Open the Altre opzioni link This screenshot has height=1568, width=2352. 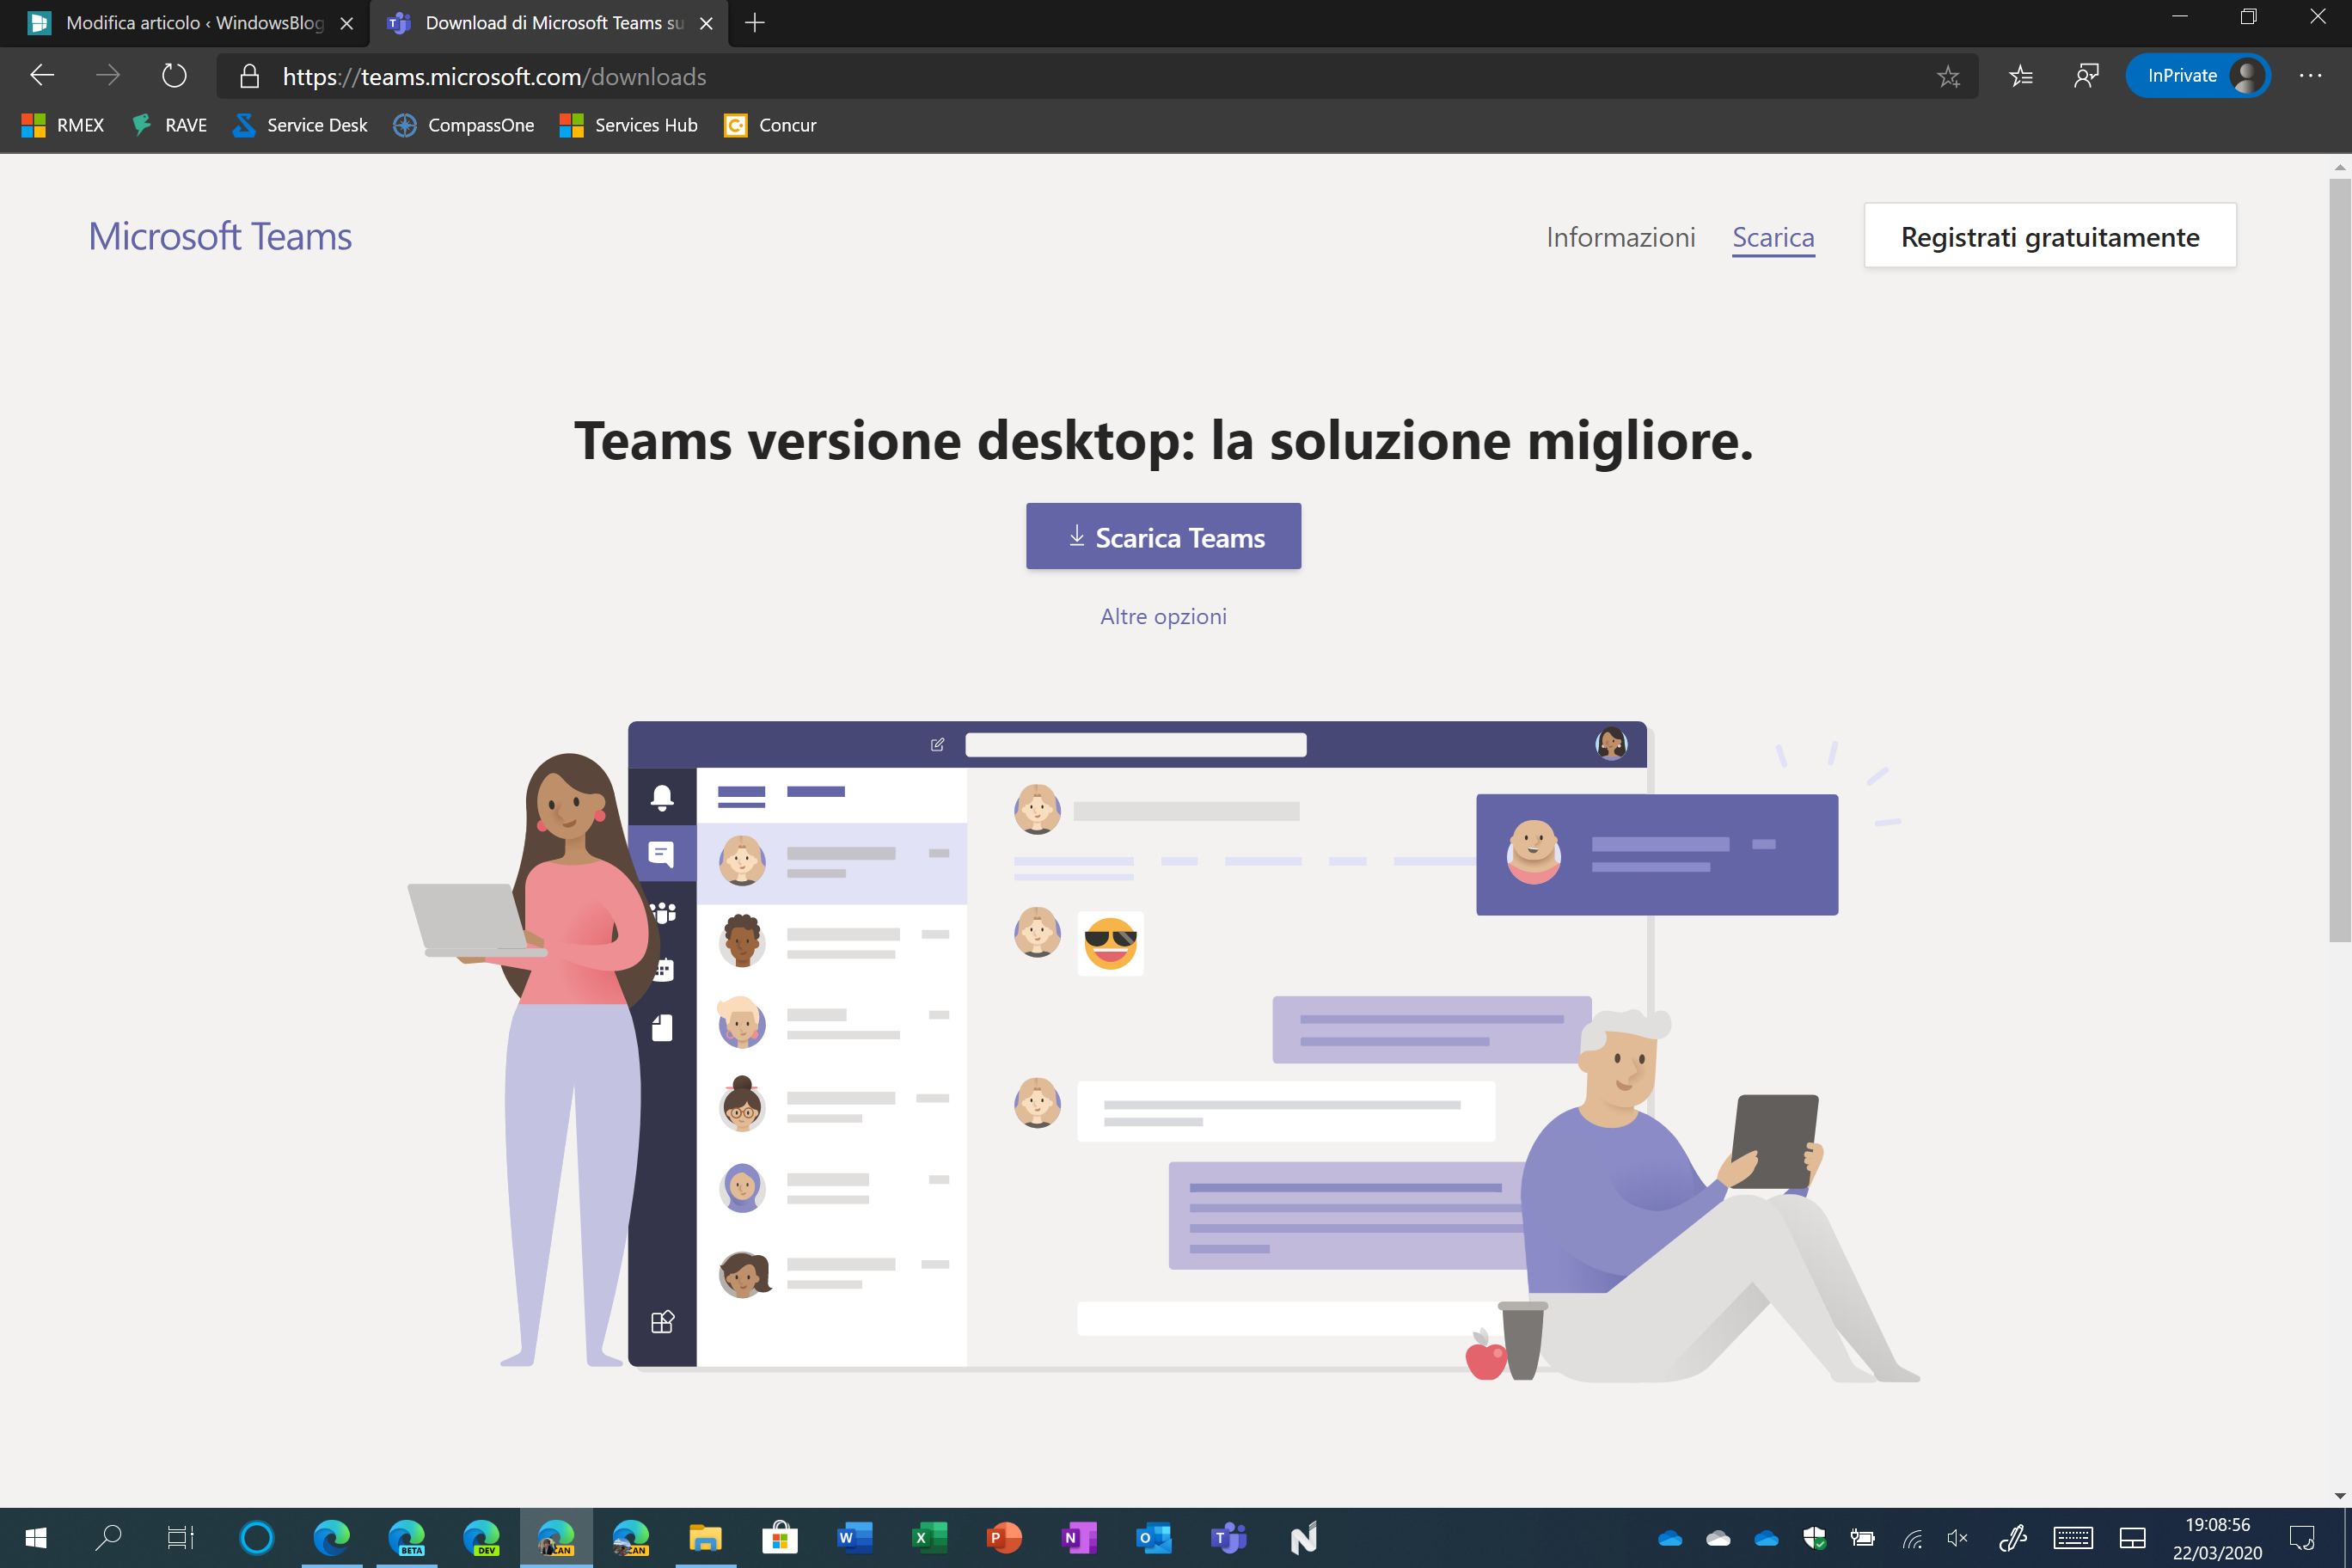[1163, 616]
